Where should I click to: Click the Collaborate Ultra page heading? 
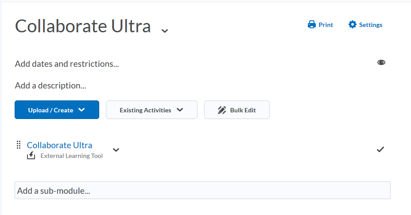point(83,27)
